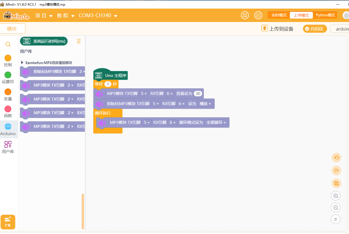The height and width of the screenshot is (234, 349).
Task: Open the 播放 dropdown in initialize block
Action: 205,104
